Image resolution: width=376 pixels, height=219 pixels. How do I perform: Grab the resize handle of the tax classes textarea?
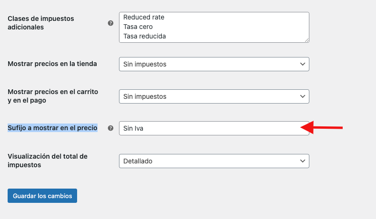307,40
